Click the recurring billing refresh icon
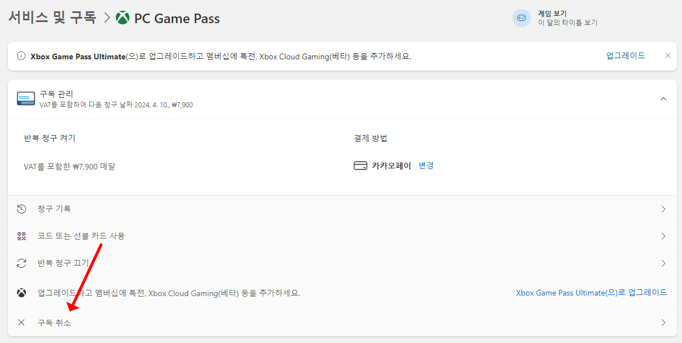Screen dimensions: 682x343 pos(21,263)
